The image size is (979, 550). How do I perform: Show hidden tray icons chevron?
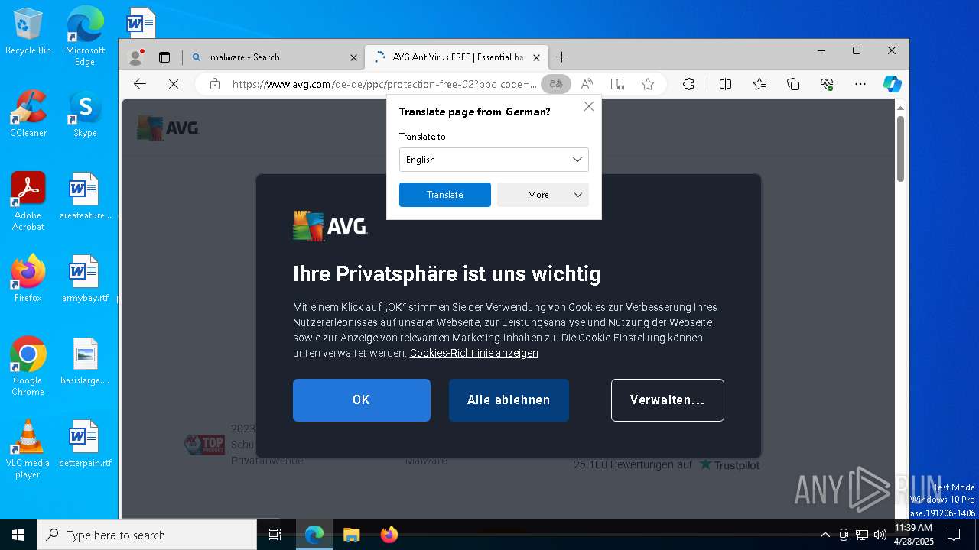click(825, 535)
